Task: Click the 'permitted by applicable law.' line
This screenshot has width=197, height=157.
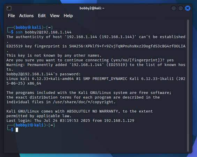Action: [39, 116]
